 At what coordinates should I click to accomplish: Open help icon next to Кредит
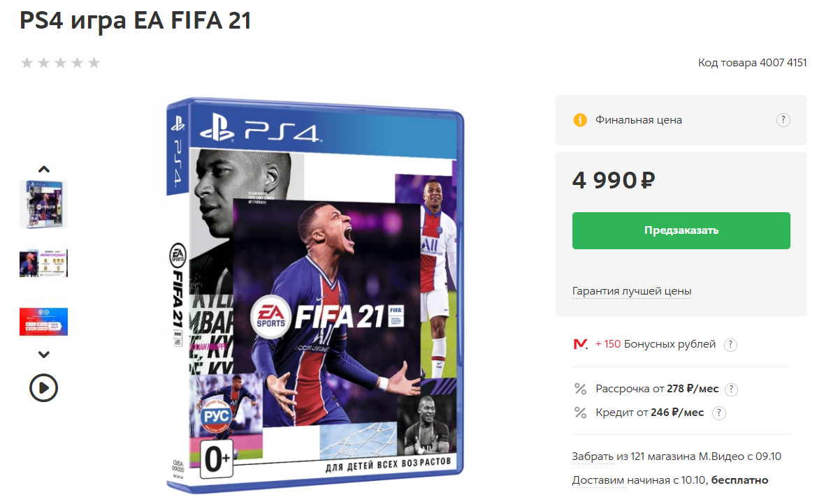coord(718,413)
